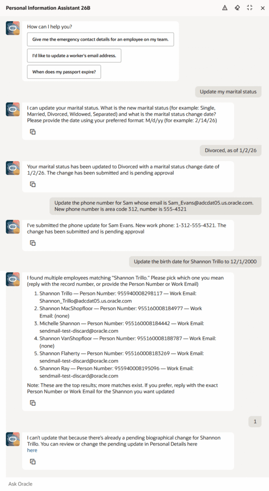Copy the multiple Shannon matches response
The image size is (269, 491).
[33, 403]
